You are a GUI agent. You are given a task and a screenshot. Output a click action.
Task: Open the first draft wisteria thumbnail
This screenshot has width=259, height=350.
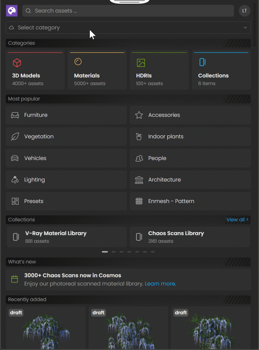(46, 328)
